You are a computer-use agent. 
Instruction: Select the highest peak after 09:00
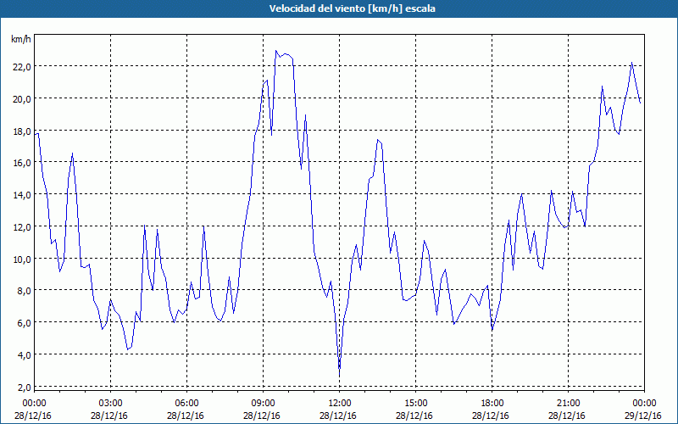276,51
